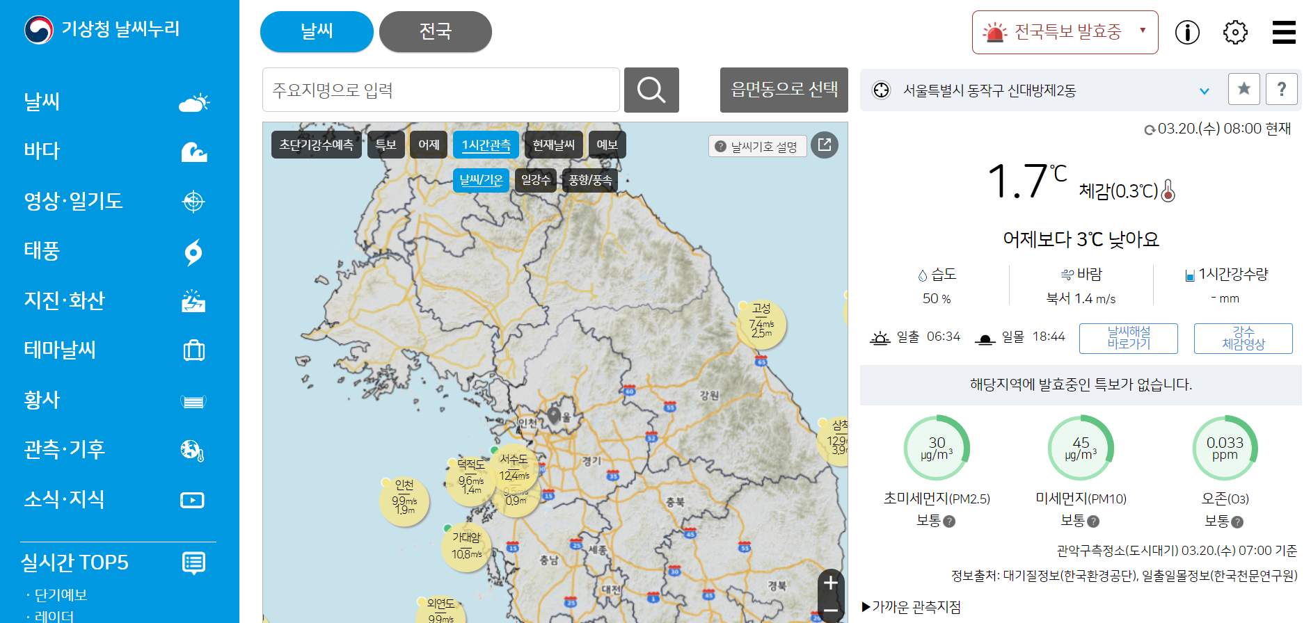1311x623 pixels.
Task: Click the 가대암 marker on map
Action: point(466,547)
